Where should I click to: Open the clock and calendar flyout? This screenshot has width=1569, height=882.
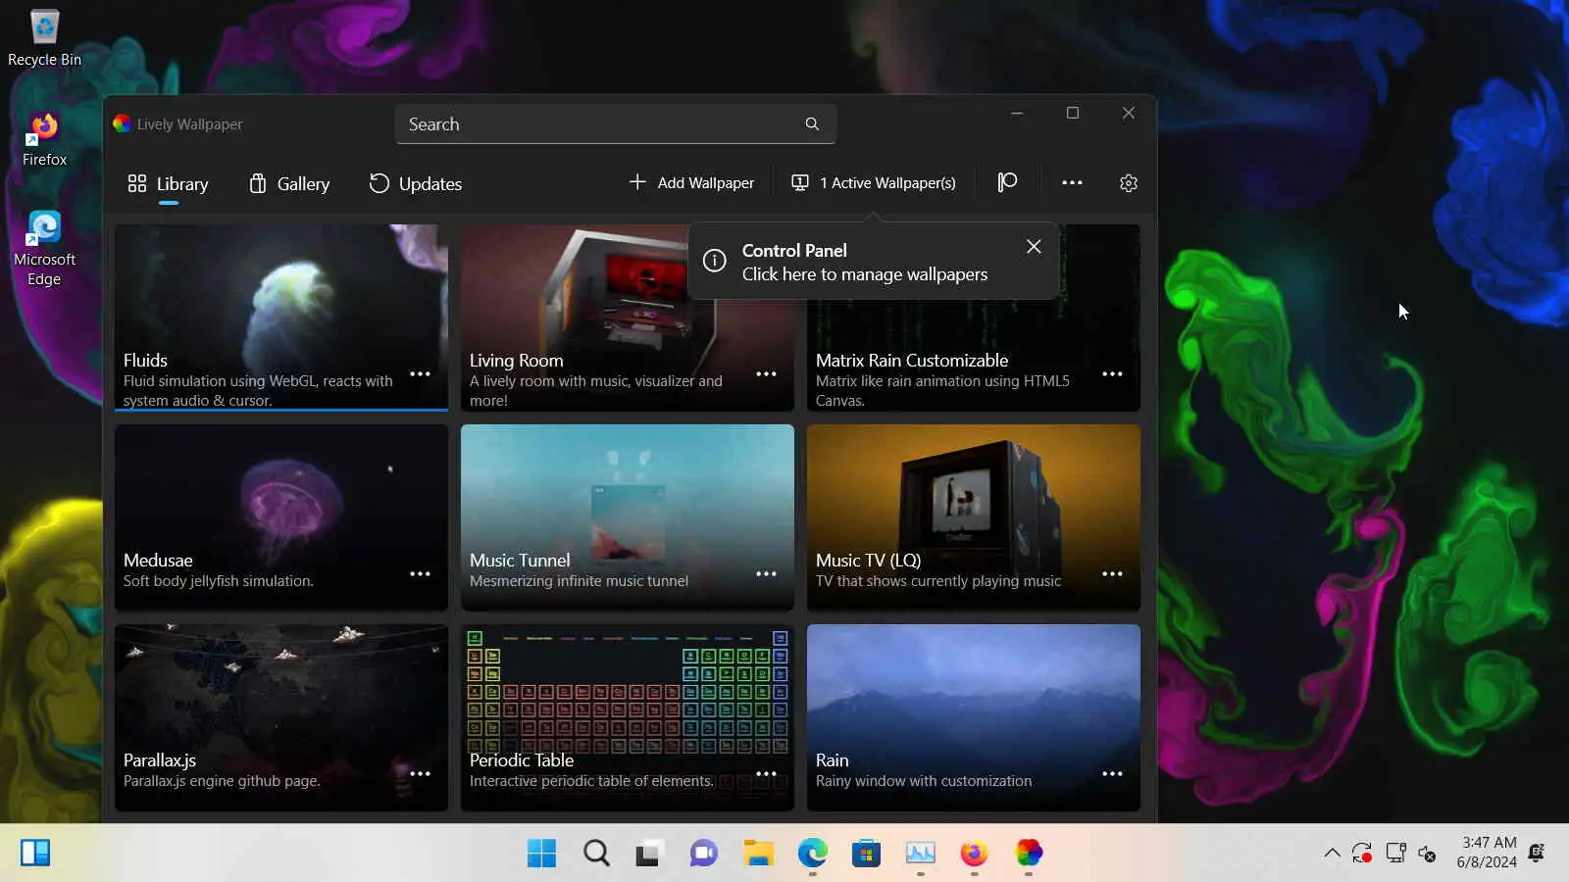click(x=1487, y=853)
